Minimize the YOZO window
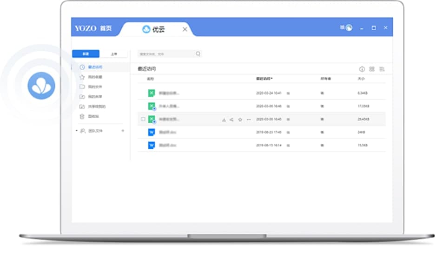 362,28
